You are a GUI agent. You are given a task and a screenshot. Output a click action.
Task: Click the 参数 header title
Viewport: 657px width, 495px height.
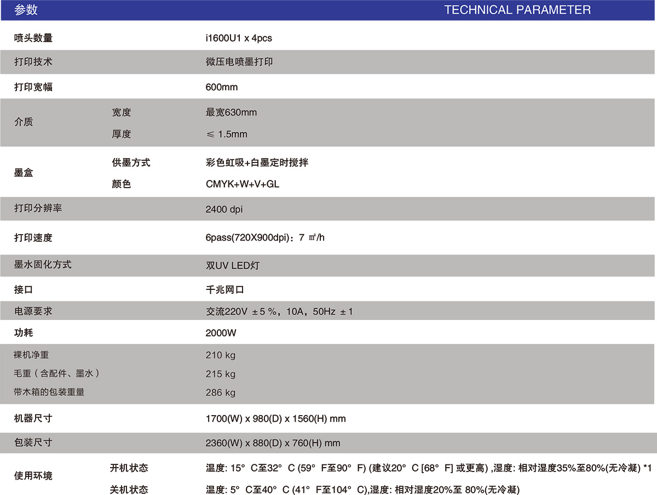click(x=26, y=10)
